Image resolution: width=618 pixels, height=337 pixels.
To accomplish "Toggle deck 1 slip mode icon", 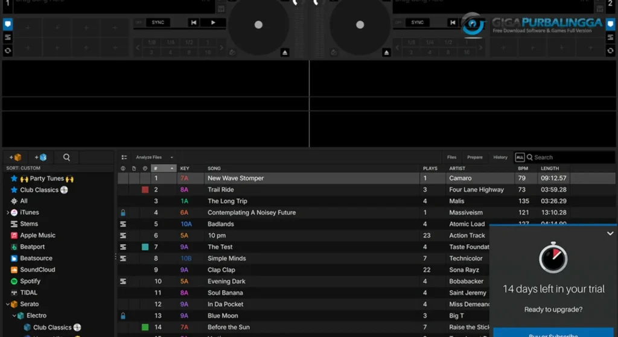I will 232,52.
